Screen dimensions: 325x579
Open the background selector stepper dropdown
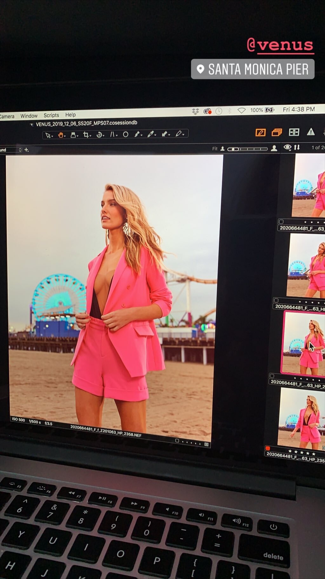click(x=20, y=150)
